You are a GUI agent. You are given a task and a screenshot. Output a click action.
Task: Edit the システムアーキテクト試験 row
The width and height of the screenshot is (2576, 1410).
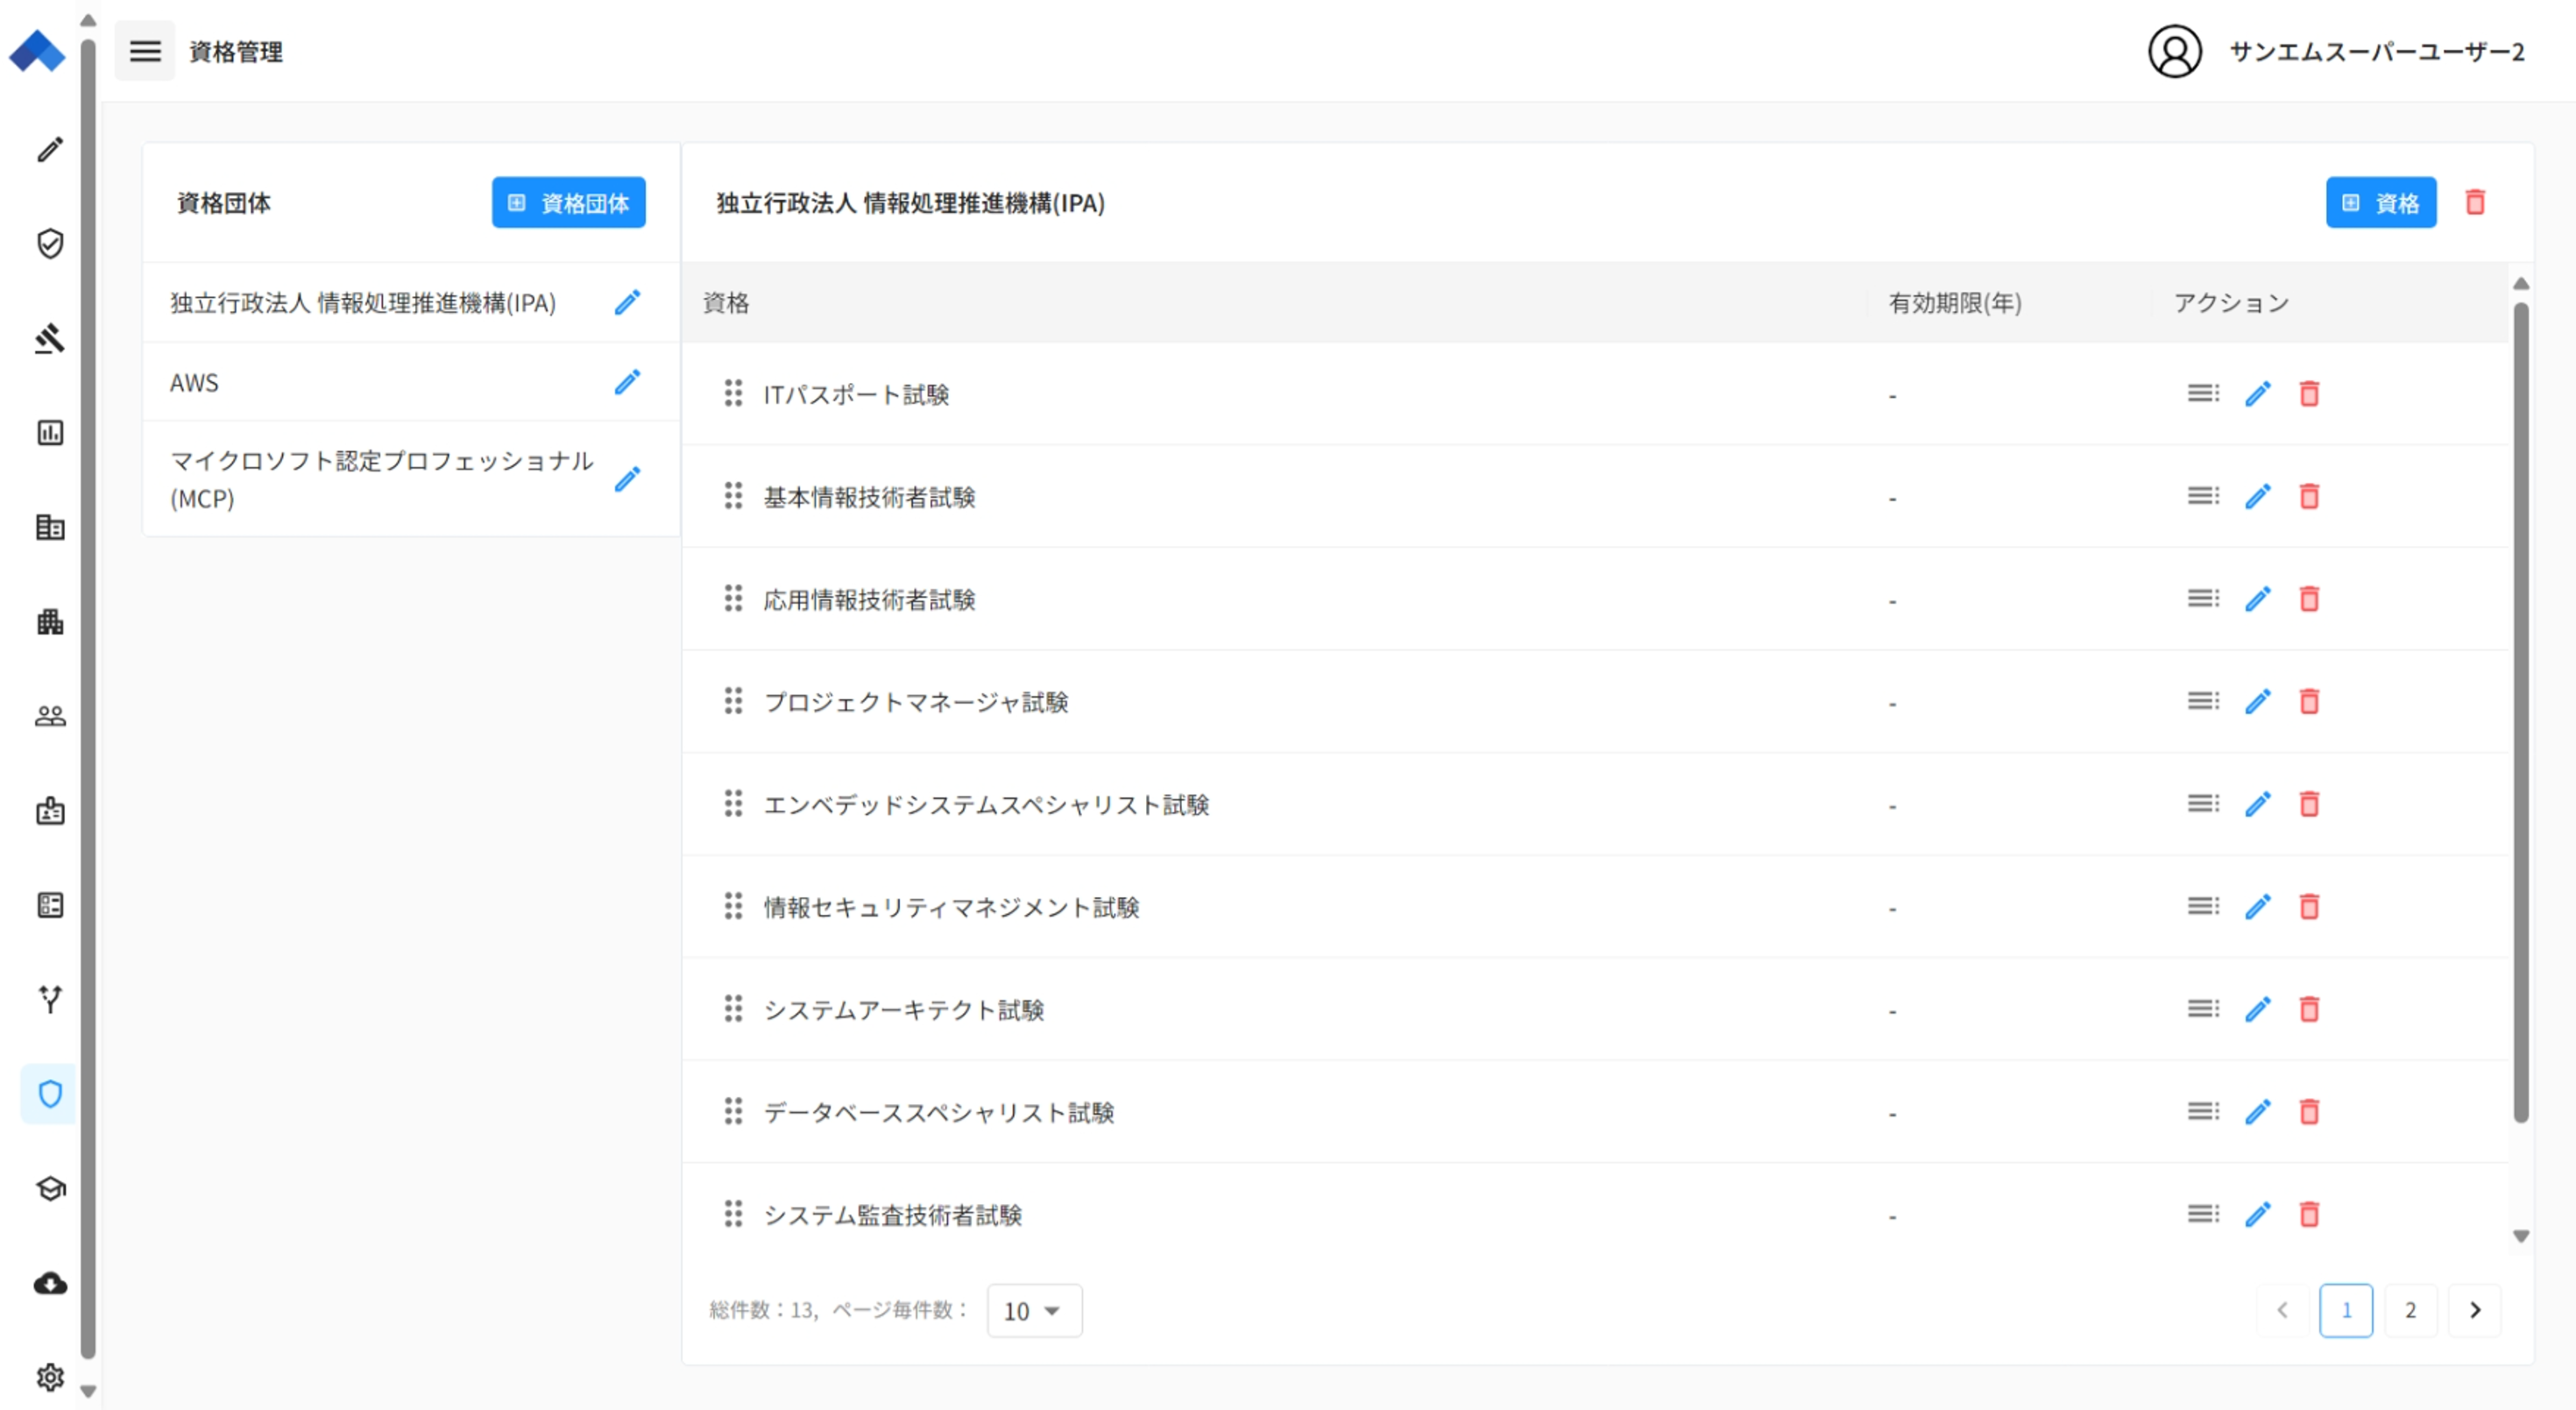(x=2257, y=1009)
